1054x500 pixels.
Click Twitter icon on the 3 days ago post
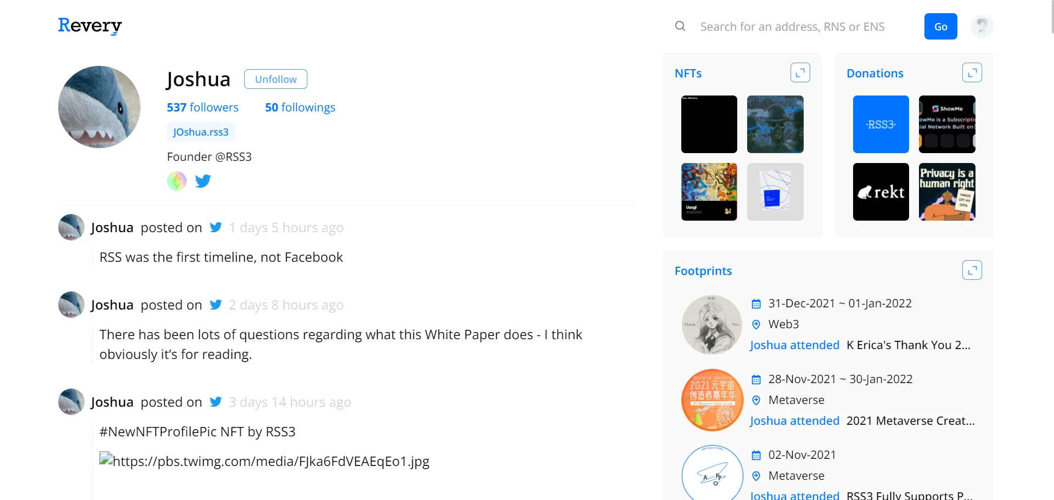point(216,402)
